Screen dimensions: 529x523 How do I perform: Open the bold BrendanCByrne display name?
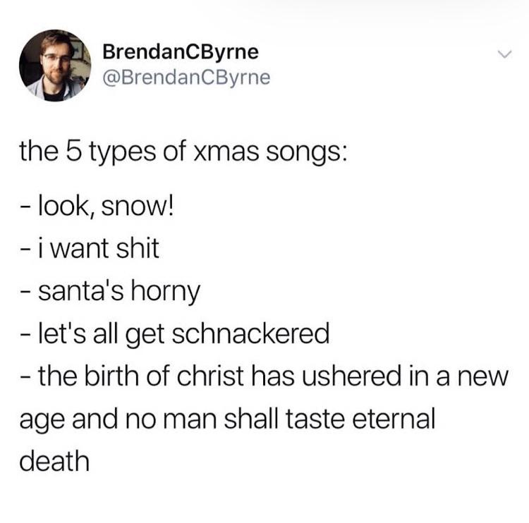pos(181,52)
